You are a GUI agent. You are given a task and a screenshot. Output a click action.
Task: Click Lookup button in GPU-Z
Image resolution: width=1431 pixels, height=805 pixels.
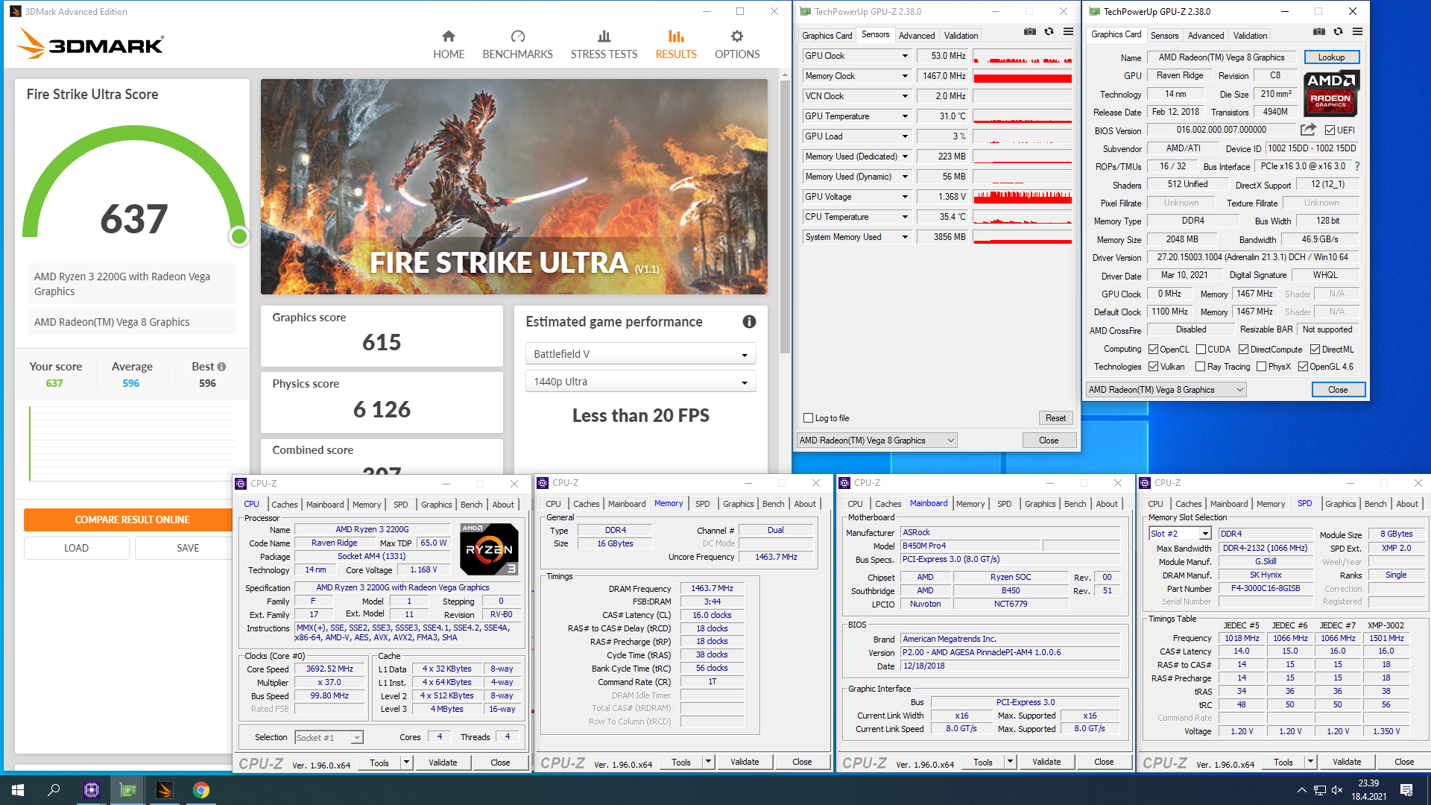(x=1331, y=57)
